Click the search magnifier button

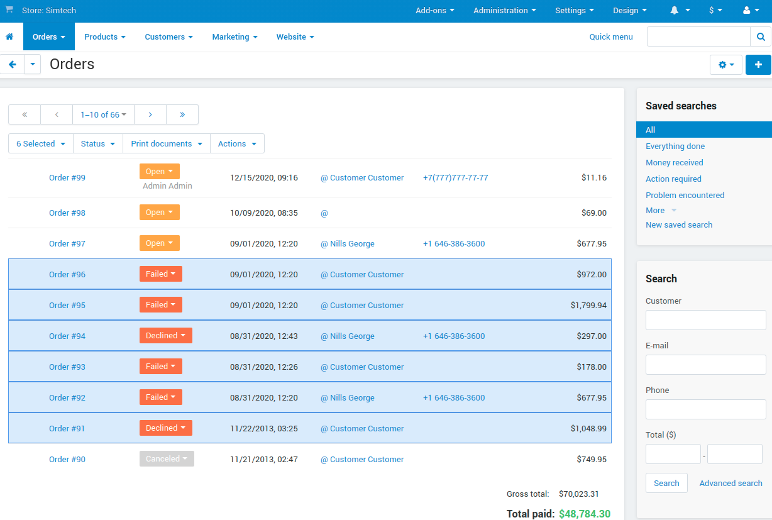pyautogui.click(x=761, y=36)
